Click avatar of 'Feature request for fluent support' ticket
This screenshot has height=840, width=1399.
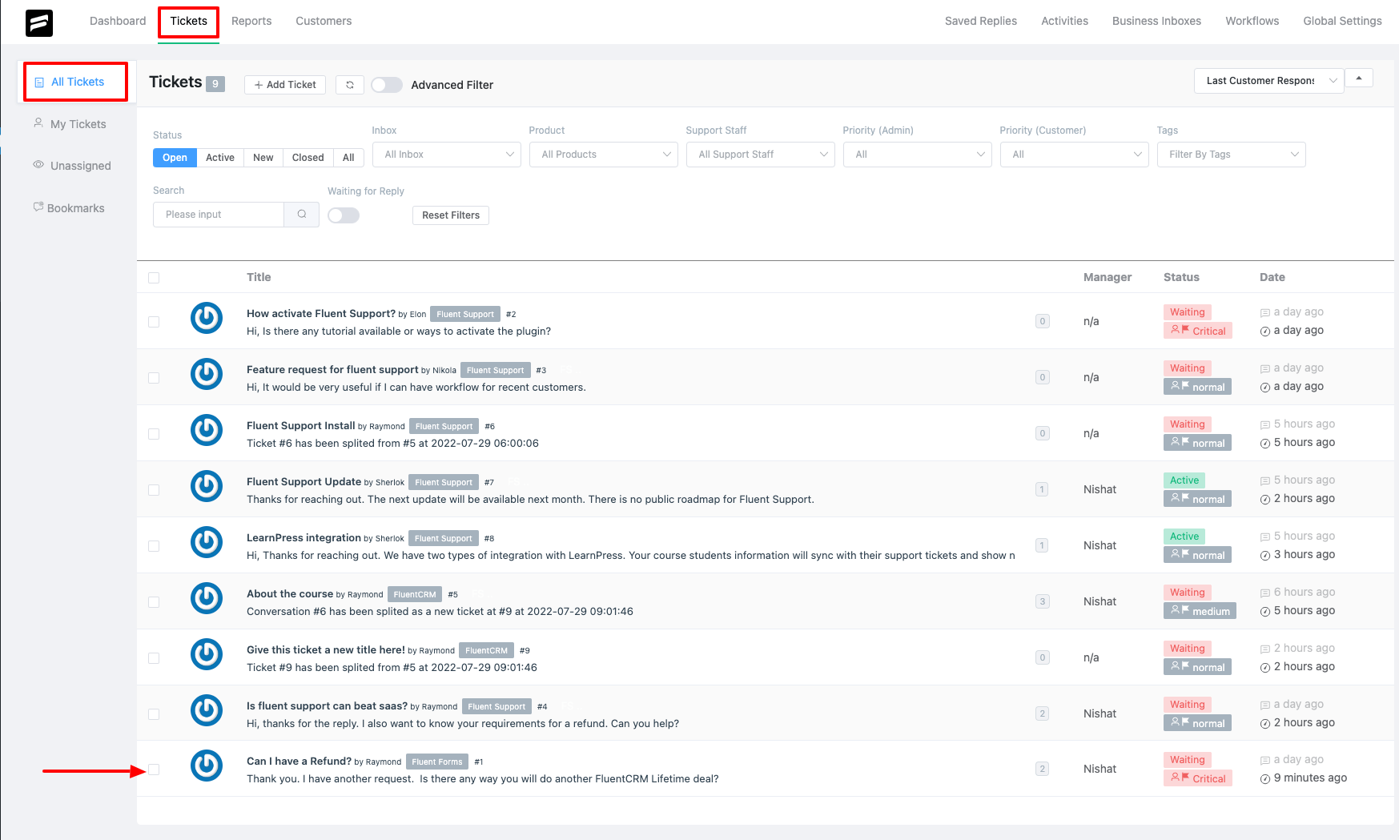coord(207,374)
